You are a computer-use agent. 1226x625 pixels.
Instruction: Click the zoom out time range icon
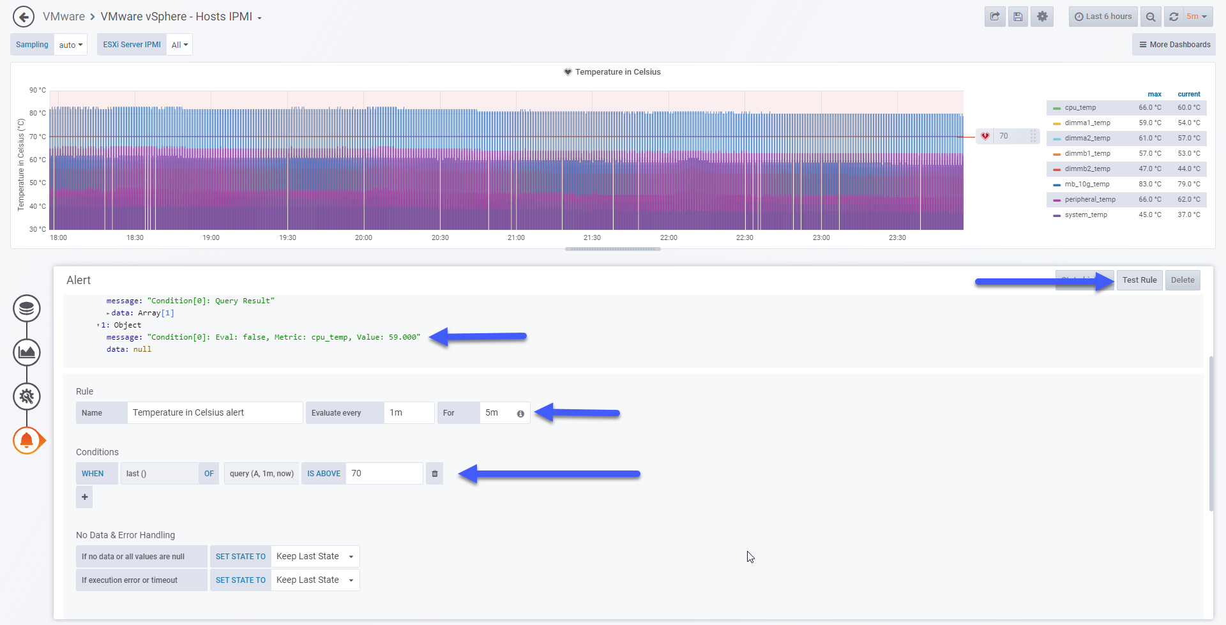1151,17
